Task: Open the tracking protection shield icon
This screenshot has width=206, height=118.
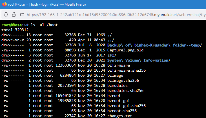Action: [6, 14]
